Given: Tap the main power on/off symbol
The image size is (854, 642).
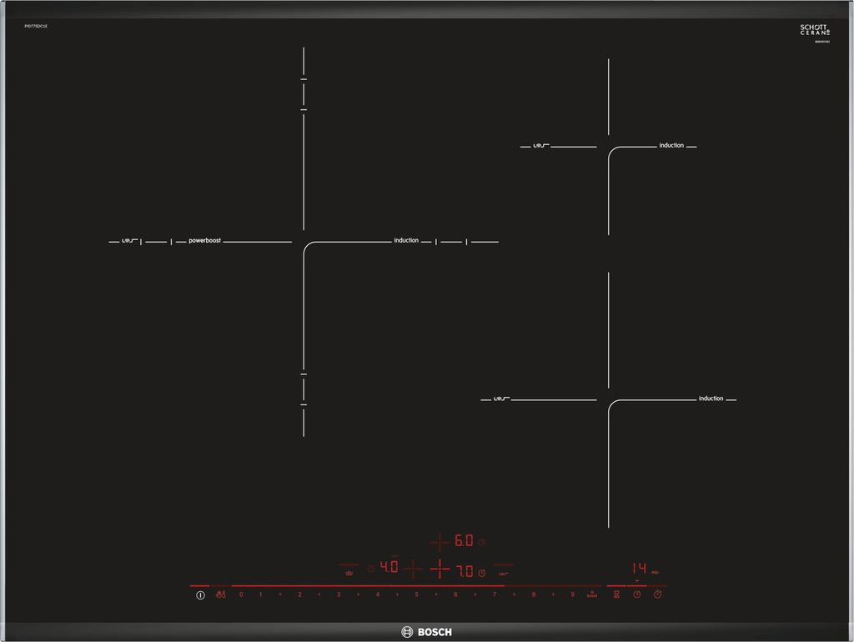Looking at the screenshot, I should [200, 595].
